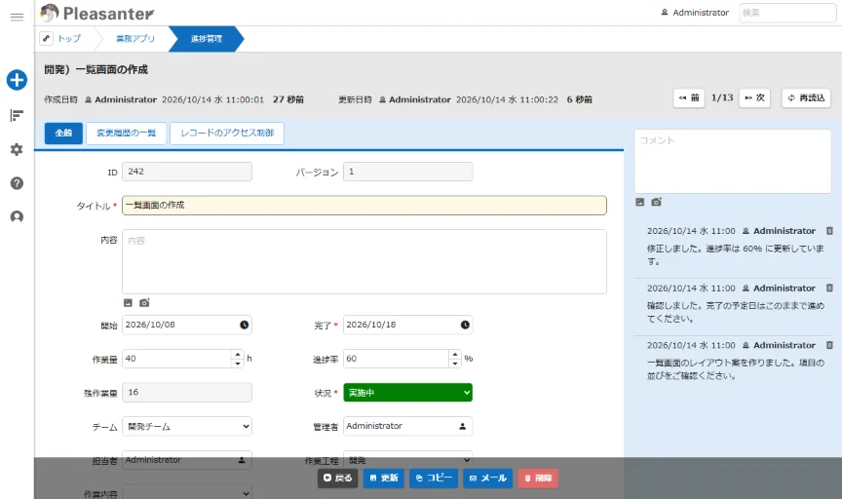Insert image below the comment box
842x499 pixels.
pos(639,202)
